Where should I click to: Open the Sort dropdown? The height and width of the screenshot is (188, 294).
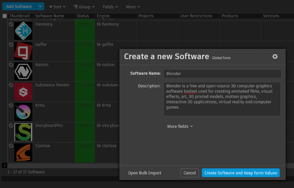58,7
